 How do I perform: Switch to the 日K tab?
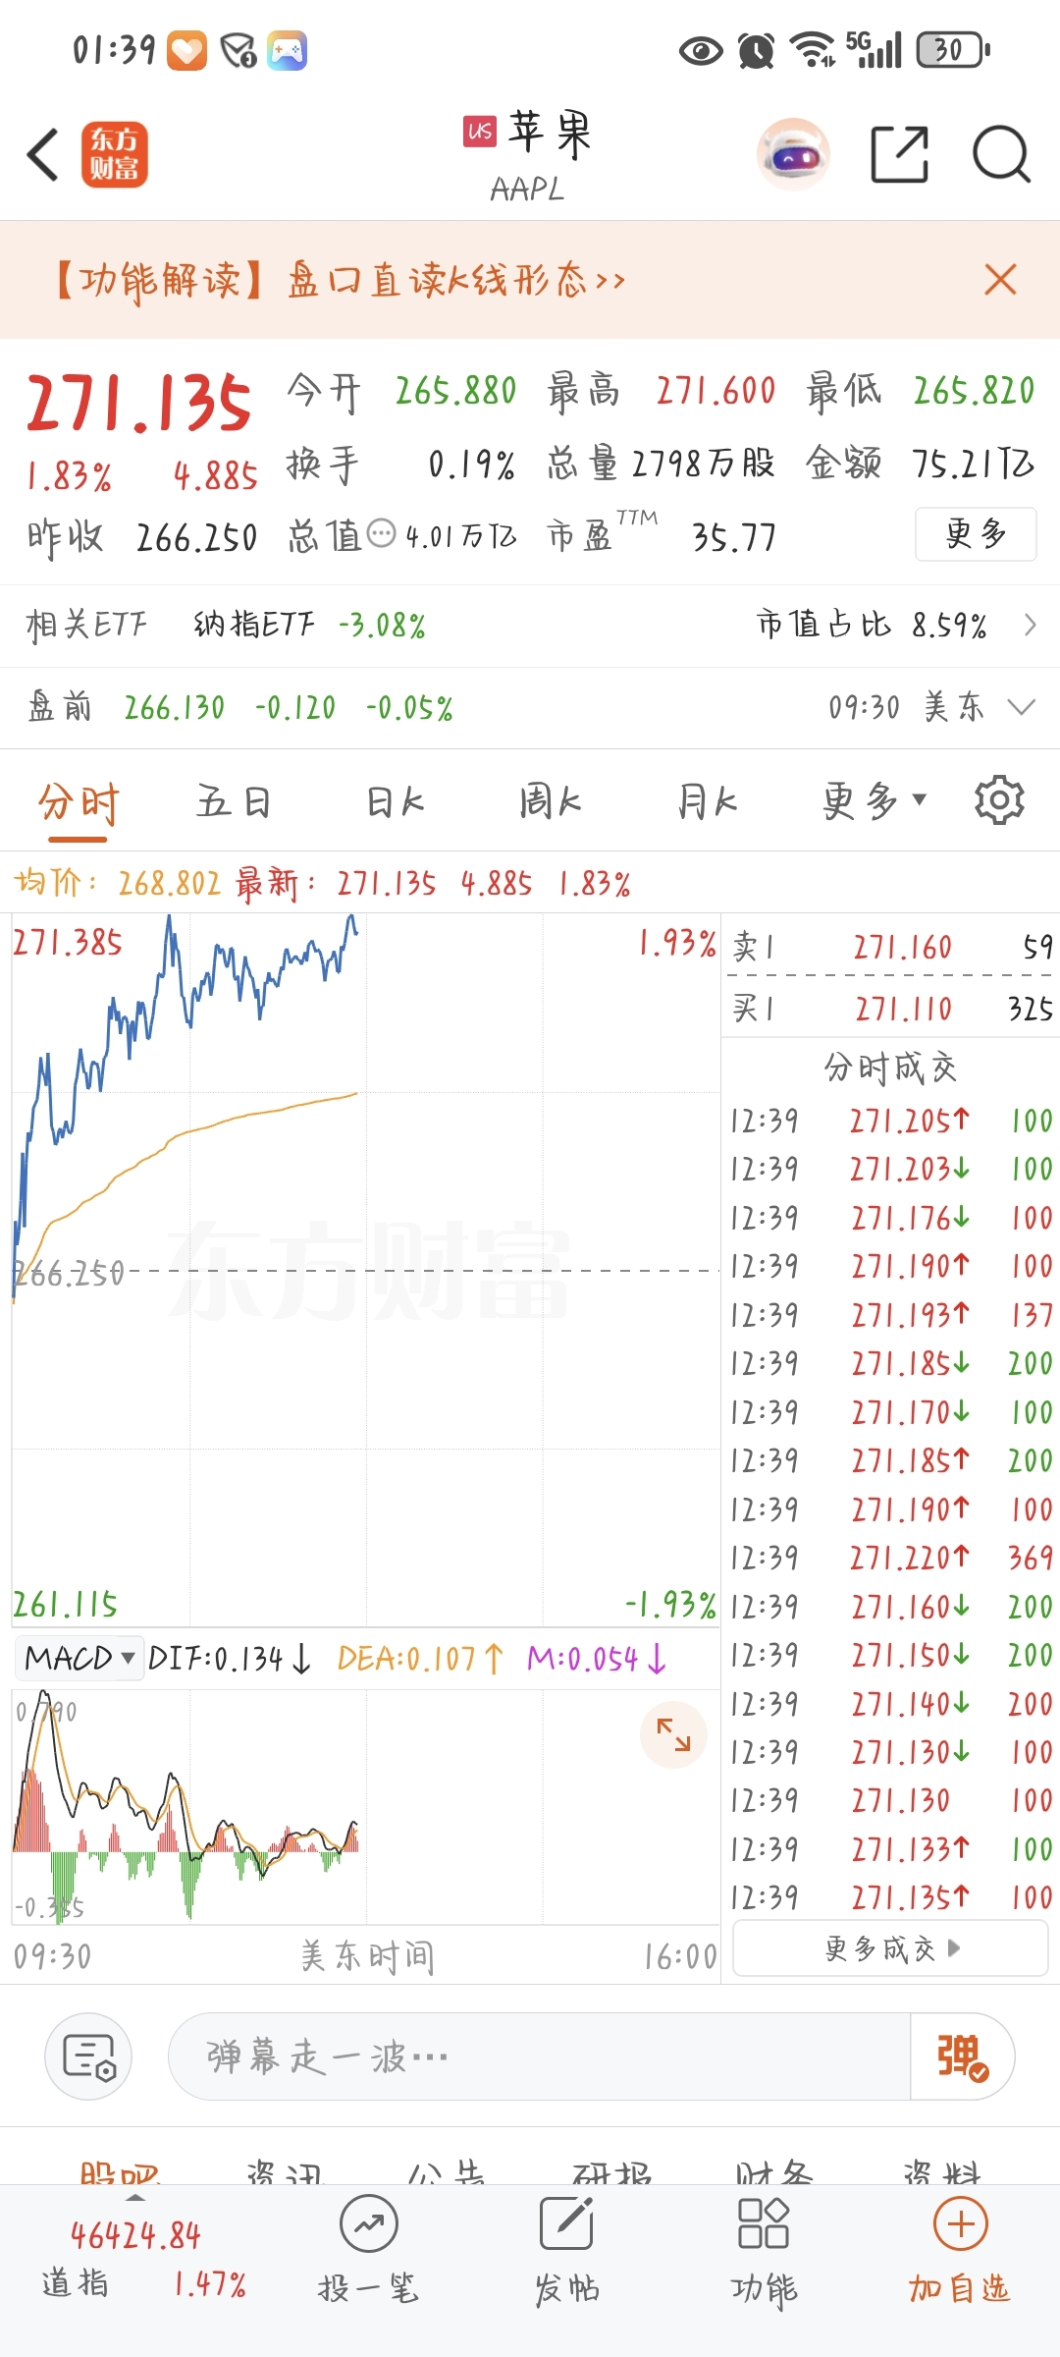[x=395, y=802]
